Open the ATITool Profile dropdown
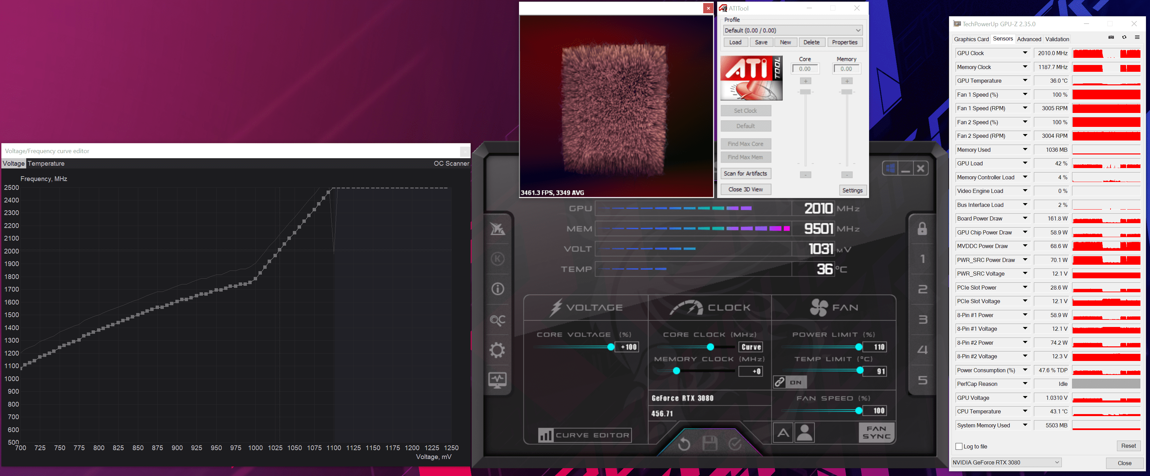1150x476 pixels. tap(792, 30)
